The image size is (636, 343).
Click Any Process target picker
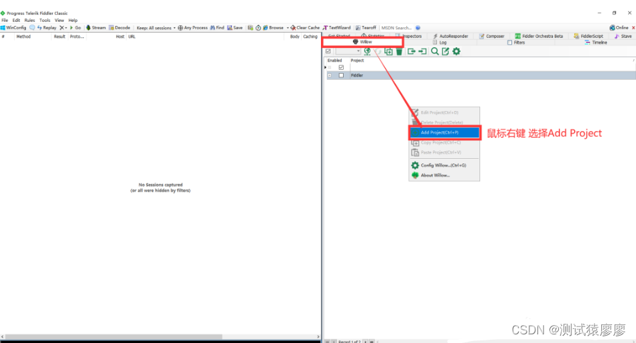click(192, 27)
